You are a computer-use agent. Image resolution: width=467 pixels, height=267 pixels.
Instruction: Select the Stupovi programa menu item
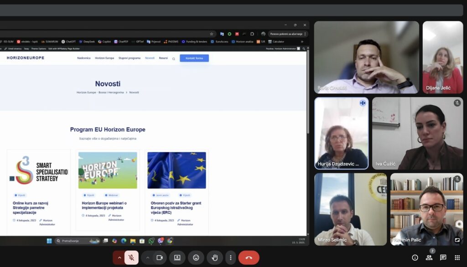point(130,58)
